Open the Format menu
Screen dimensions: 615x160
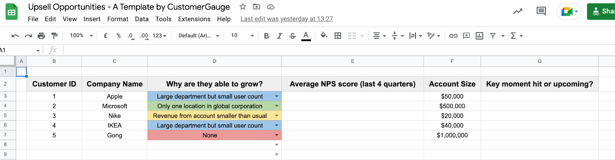(x=118, y=19)
